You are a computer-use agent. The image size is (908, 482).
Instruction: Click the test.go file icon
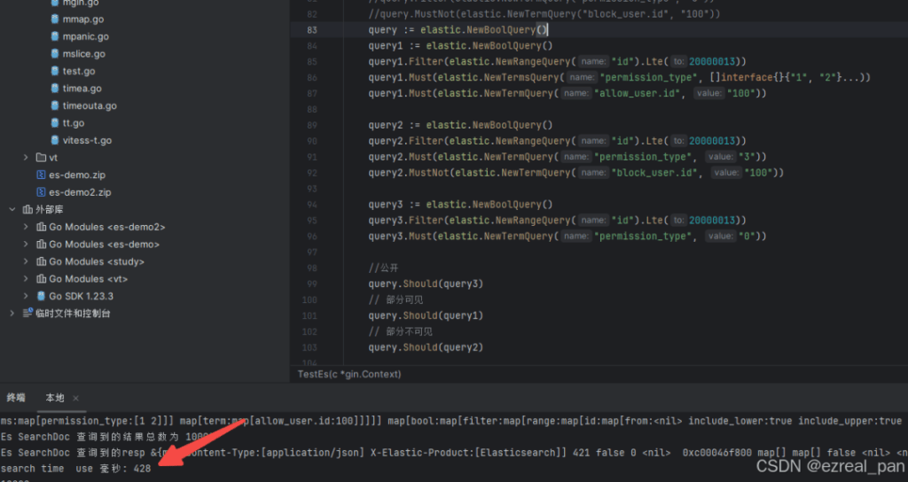coord(54,71)
